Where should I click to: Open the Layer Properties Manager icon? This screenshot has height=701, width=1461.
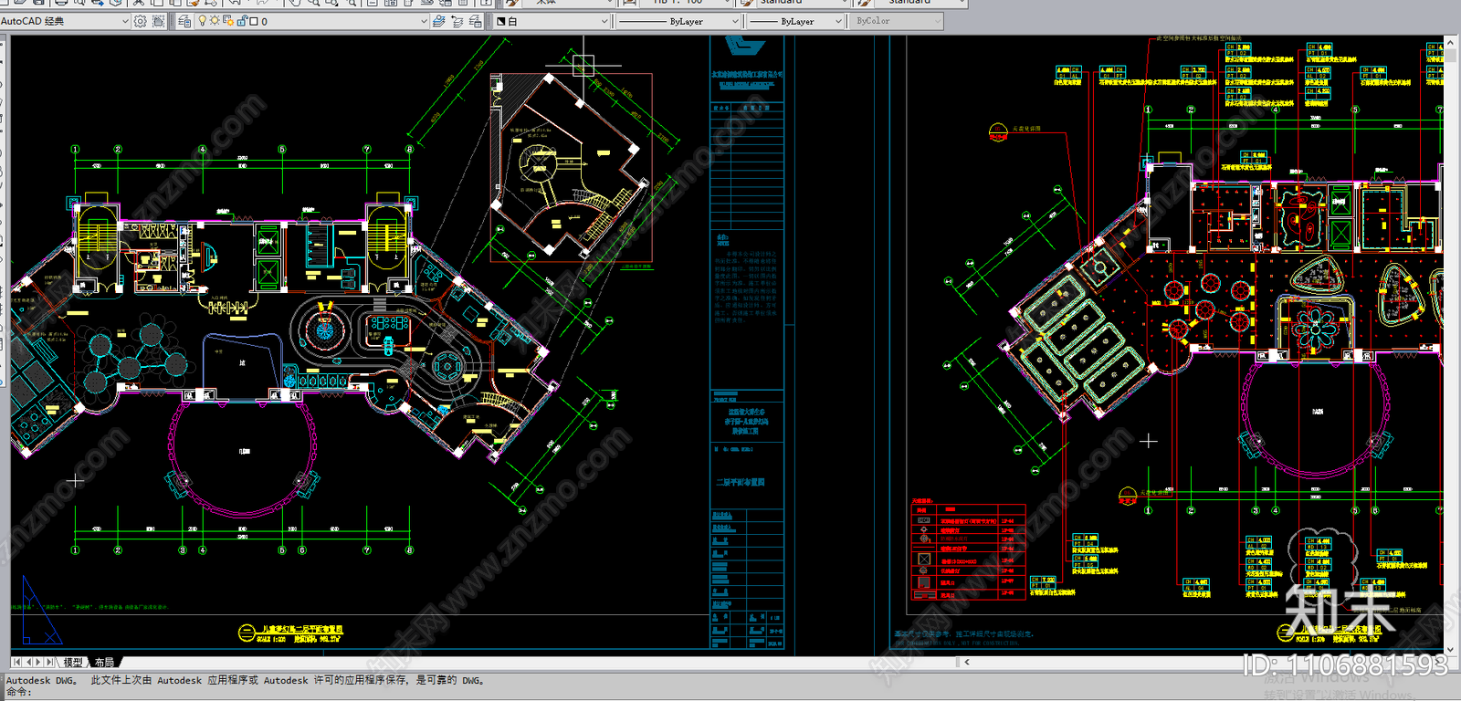pyautogui.click(x=185, y=21)
